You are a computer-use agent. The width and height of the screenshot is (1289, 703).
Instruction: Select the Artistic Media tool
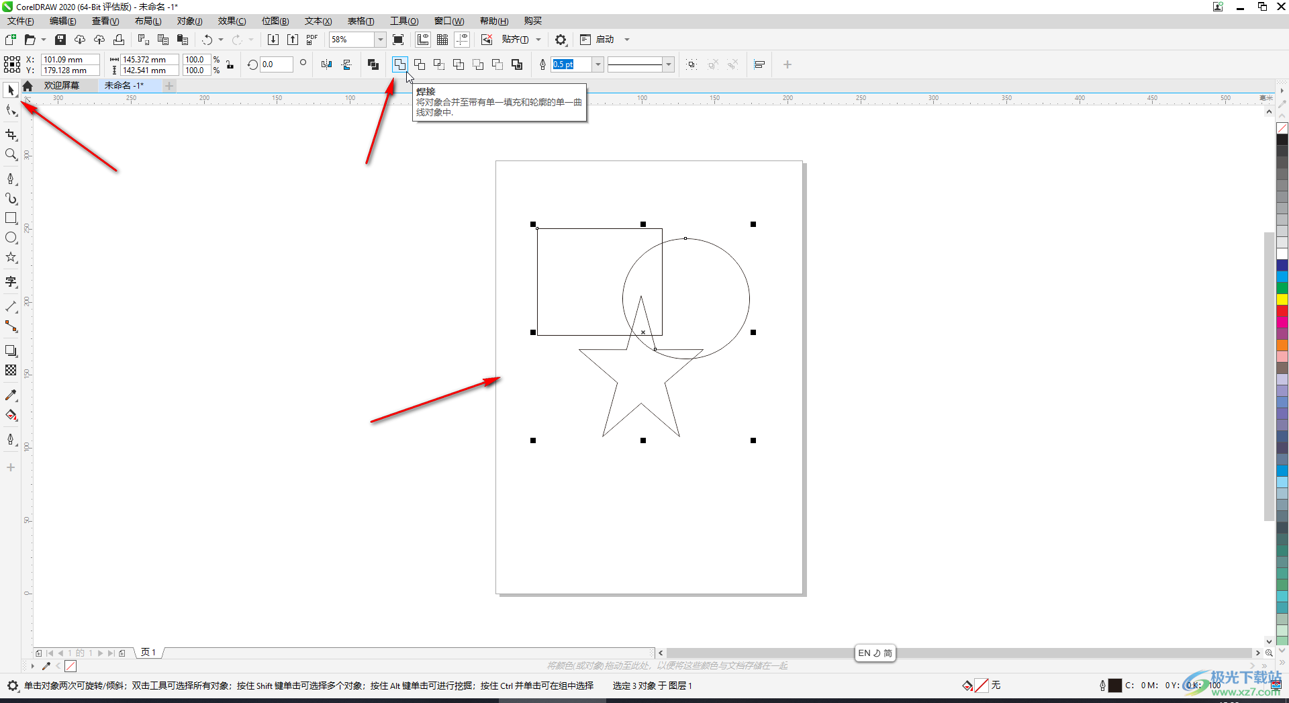pos(11,199)
